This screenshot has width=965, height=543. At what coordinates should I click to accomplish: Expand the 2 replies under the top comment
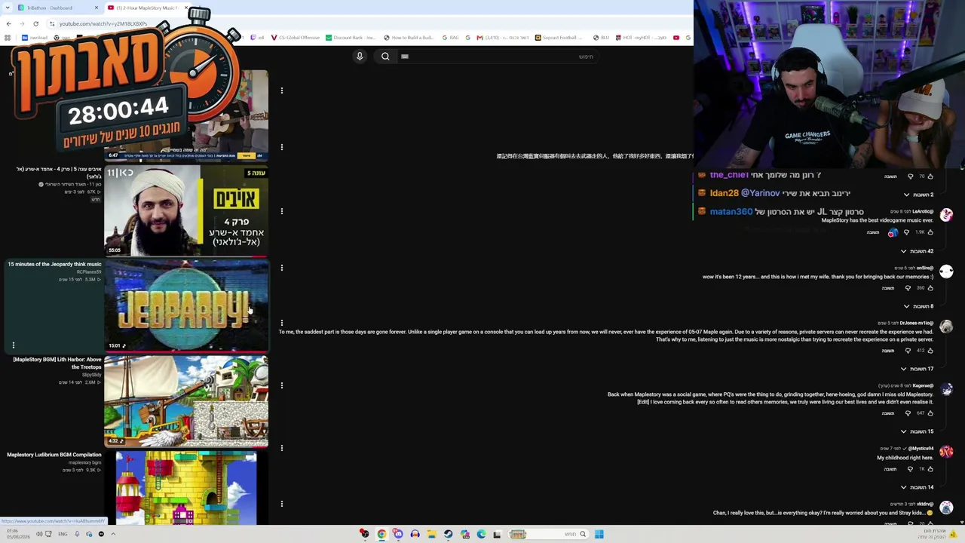coord(919,195)
